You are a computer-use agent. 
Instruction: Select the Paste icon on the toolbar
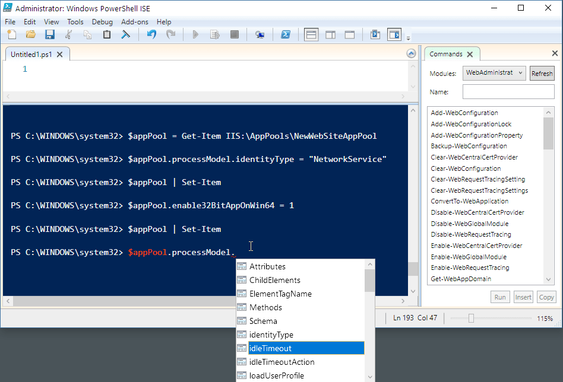[x=107, y=34]
